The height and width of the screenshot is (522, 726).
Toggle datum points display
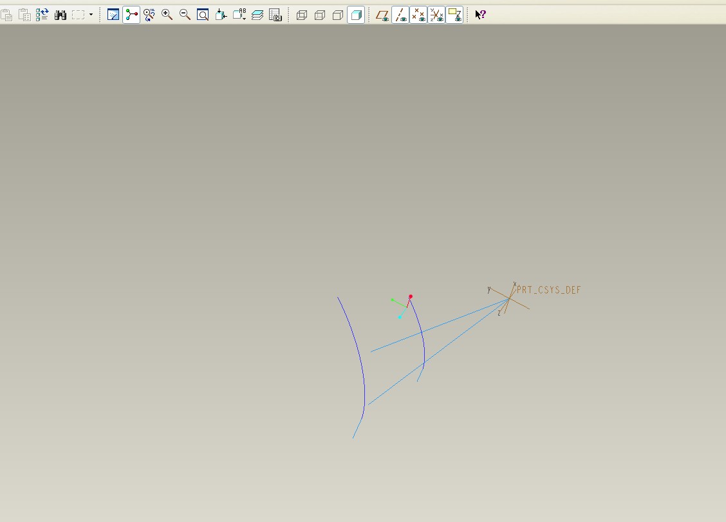click(418, 15)
